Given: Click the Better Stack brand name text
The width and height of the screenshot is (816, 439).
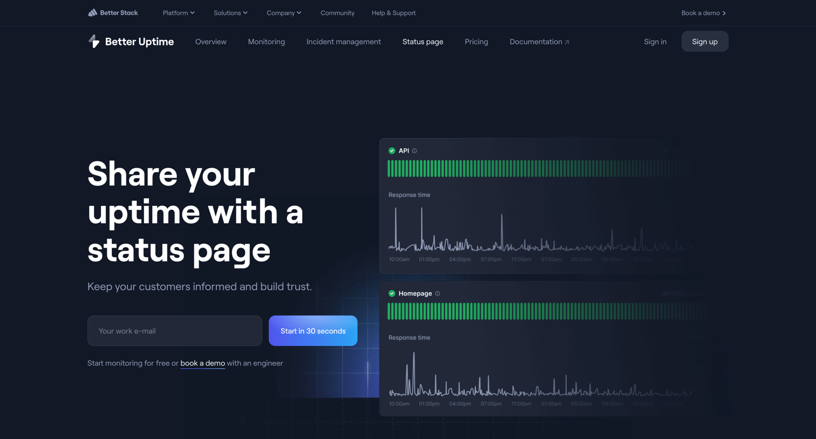Looking at the screenshot, I should point(119,13).
